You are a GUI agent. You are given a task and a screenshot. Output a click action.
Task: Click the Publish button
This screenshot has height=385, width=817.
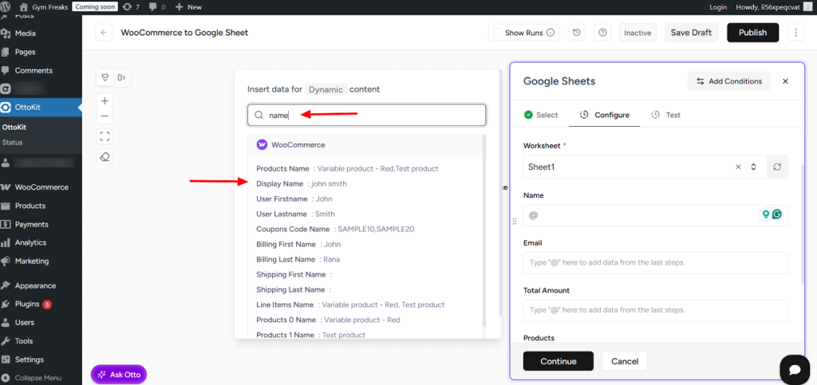coord(752,33)
